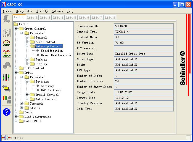
Task: Click the Parking folder icon
Action: 32,59
